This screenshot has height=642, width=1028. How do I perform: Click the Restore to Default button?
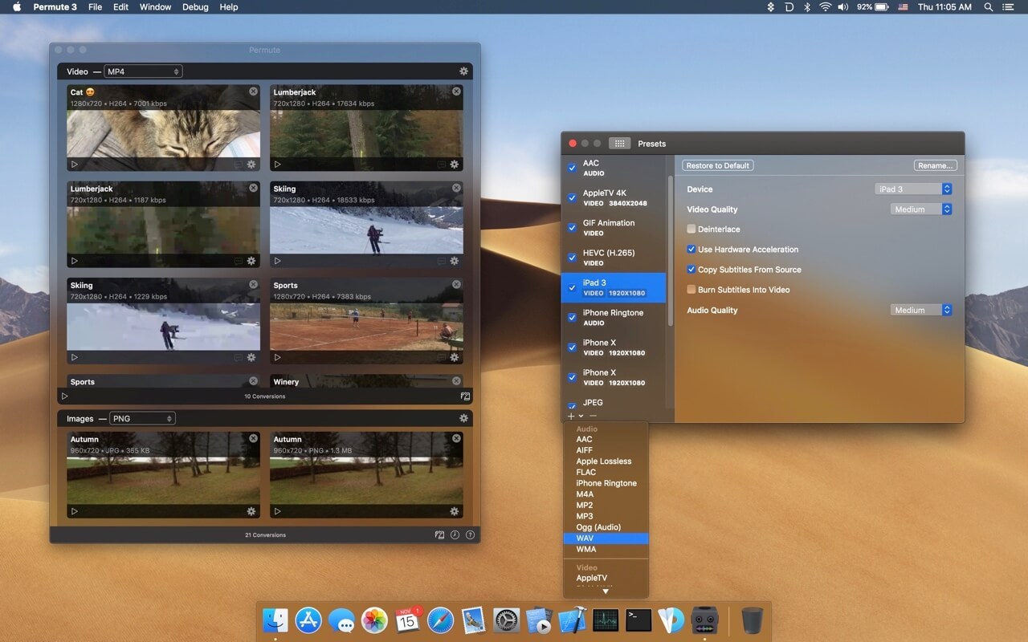[718, 165]
